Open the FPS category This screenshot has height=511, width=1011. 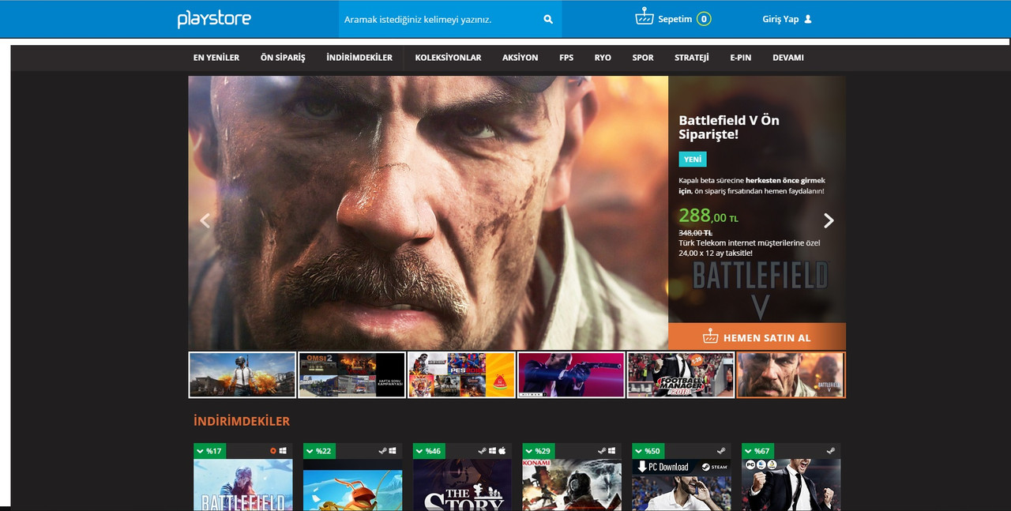coord(566,58)
